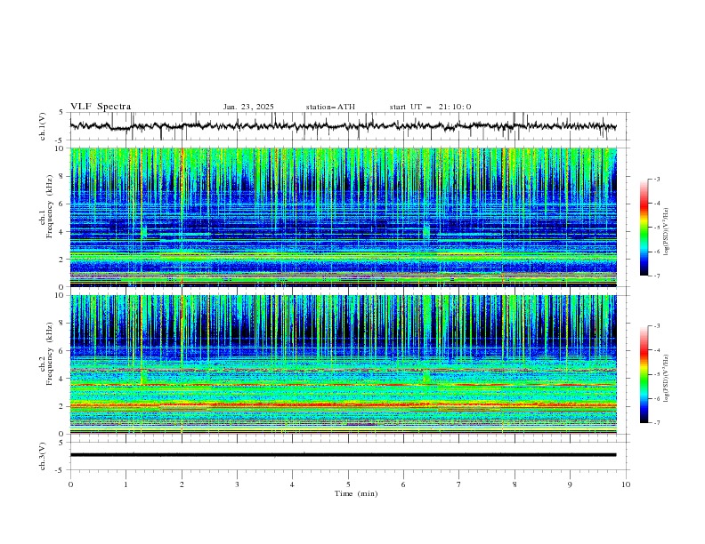Click the ch.1 "Frequency (kHz)" axis label
Viewport: 705px width, 544px height.
(x=50, y=207)
